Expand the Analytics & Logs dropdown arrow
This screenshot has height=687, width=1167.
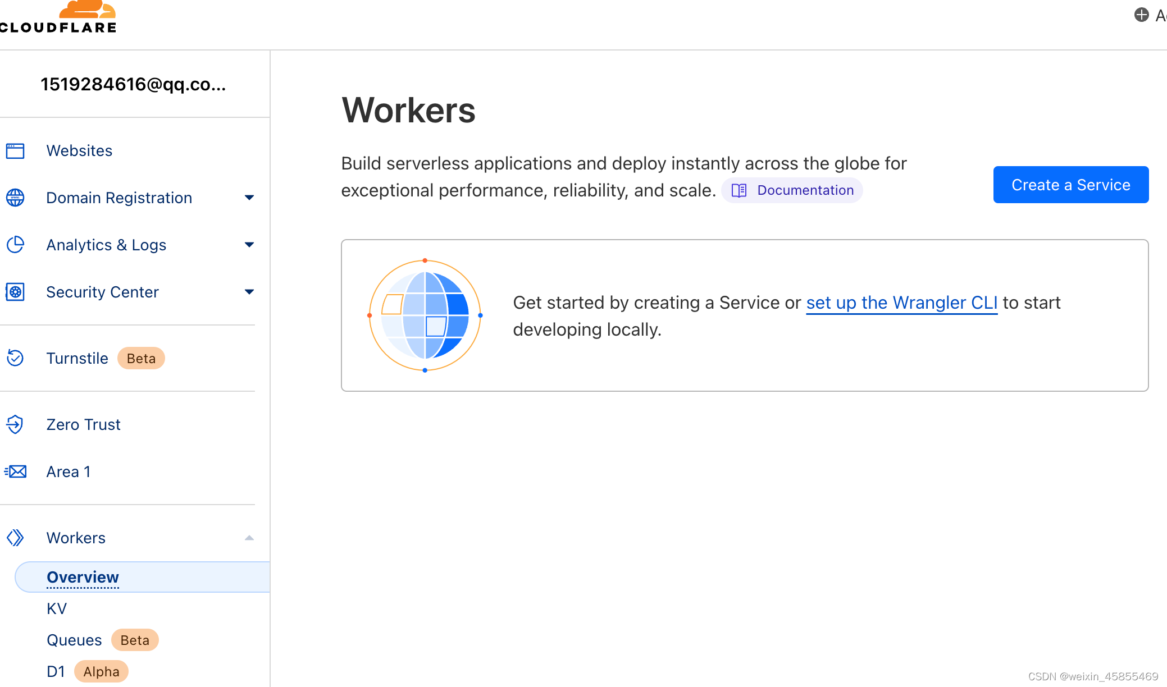click(249, 245)
